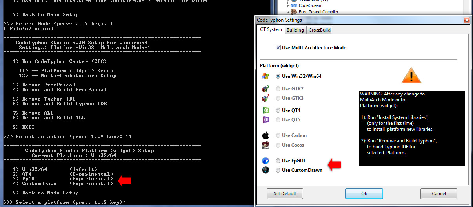Click the 'EXIT' console menu line
The height and width of the screenshot is (207, 473).
(24, 127)
